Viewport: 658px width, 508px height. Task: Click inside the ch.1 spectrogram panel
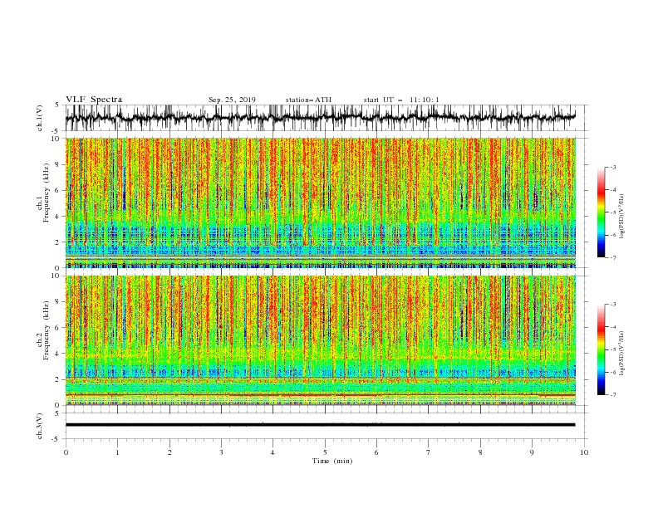click(321, 203)
